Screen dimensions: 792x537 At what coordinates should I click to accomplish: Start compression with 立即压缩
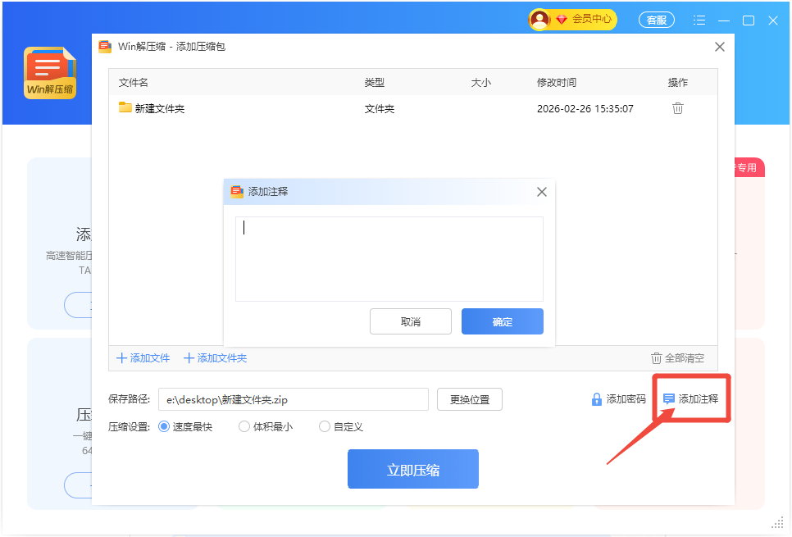coord(412,470)
